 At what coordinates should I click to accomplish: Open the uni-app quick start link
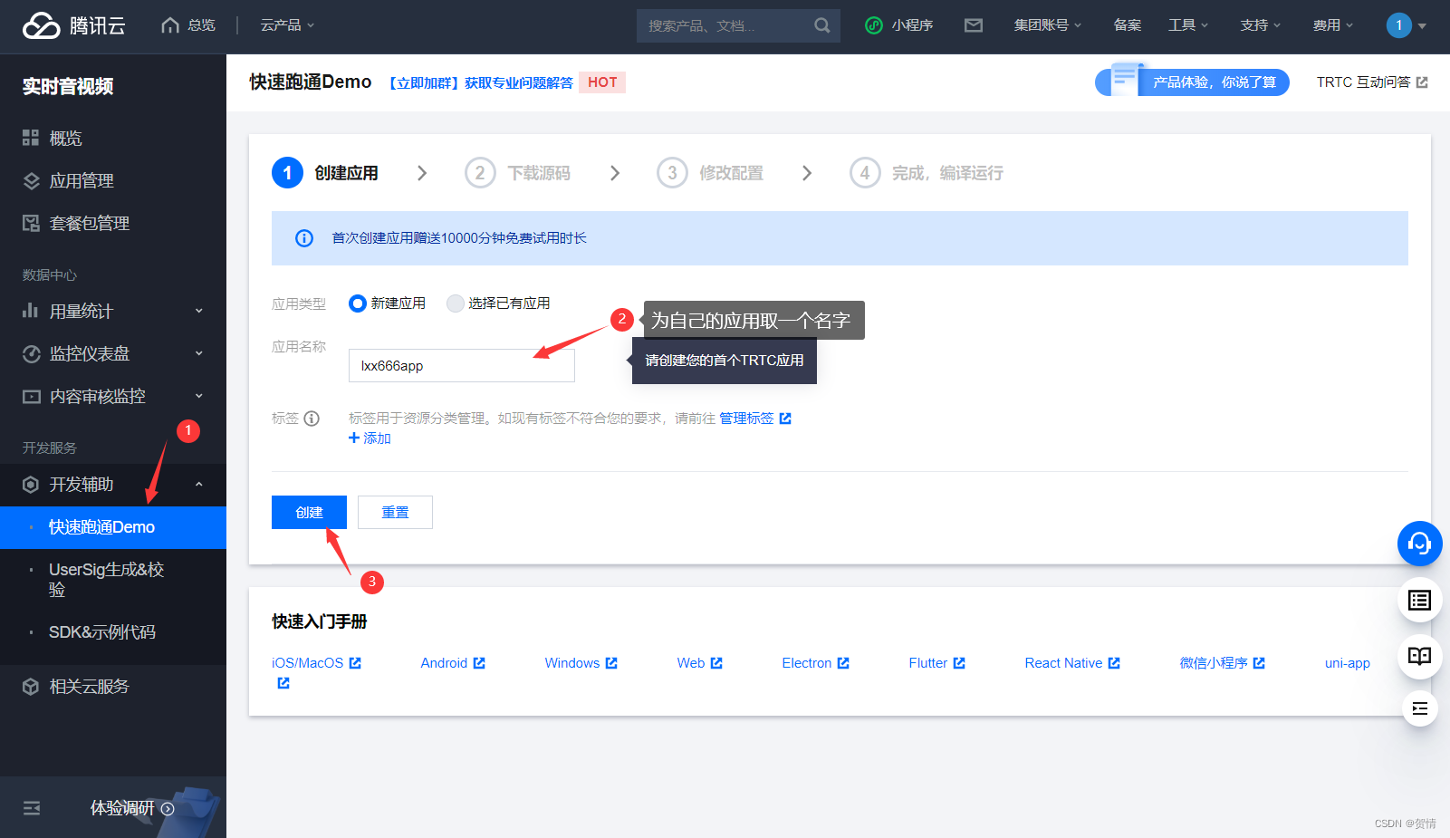(x=1347, y=663)
